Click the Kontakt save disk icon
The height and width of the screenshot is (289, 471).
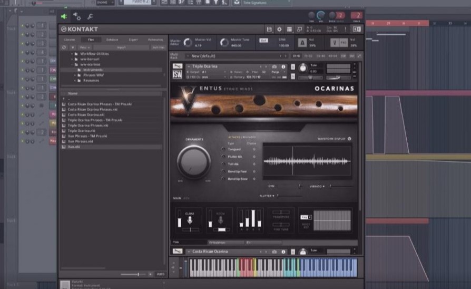269,29
